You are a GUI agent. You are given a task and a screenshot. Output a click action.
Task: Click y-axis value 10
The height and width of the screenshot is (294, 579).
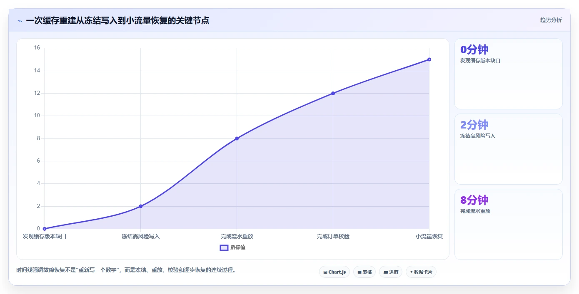tap(37, 116)
